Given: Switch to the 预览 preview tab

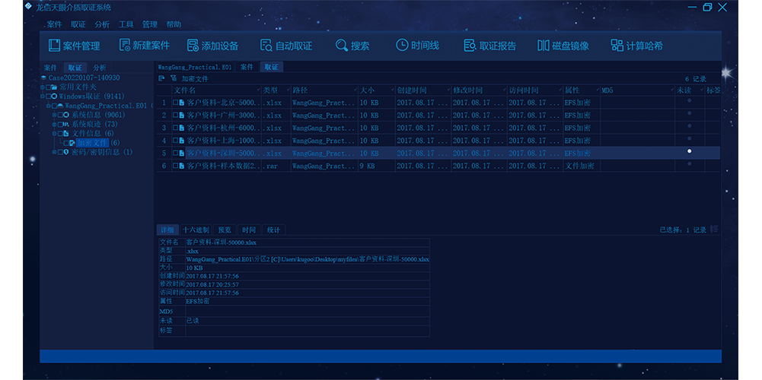Looking at the screenshot, I should tap(225, 230).
